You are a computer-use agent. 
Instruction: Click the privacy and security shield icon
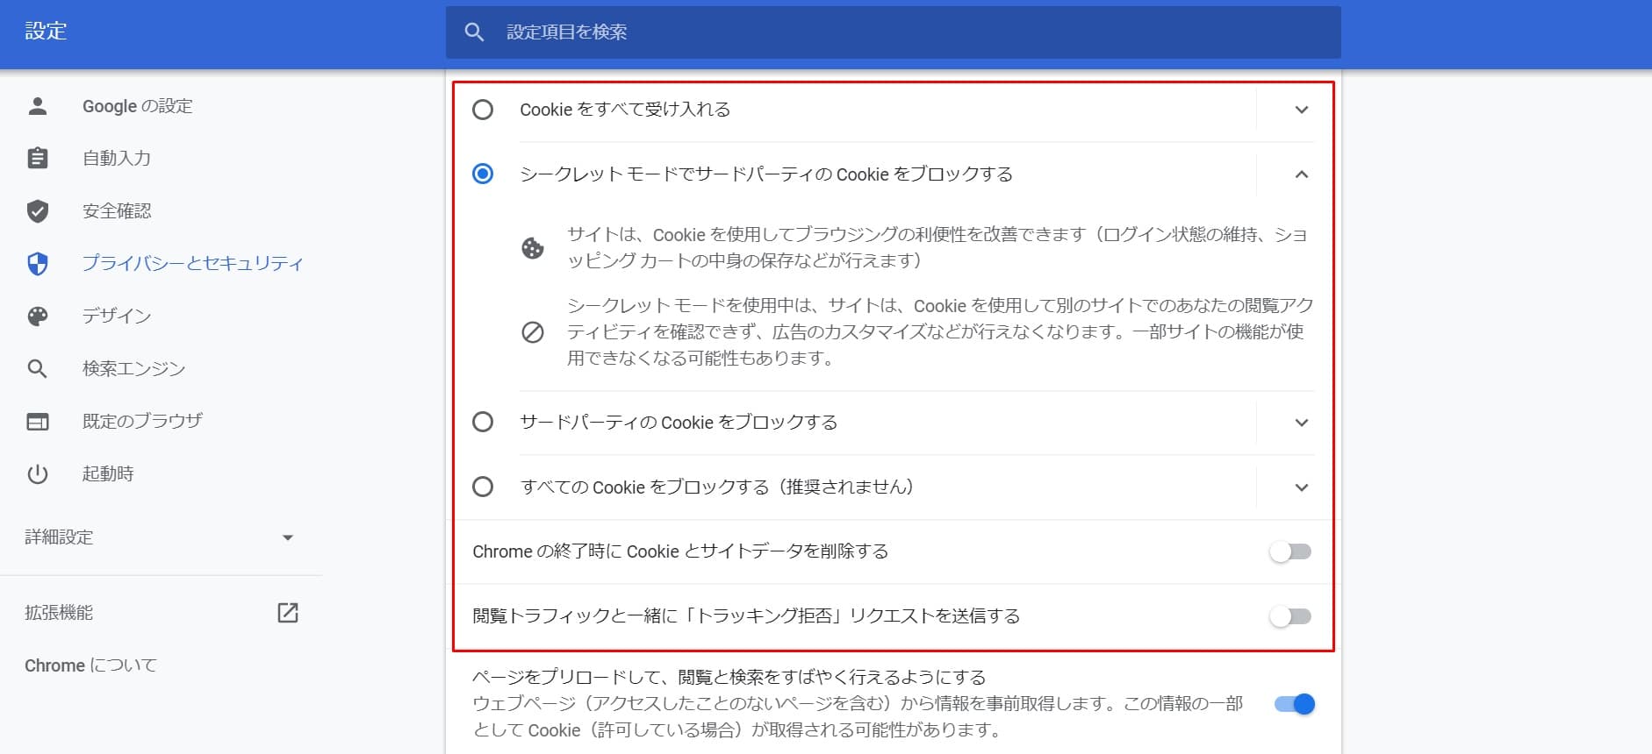37,264
